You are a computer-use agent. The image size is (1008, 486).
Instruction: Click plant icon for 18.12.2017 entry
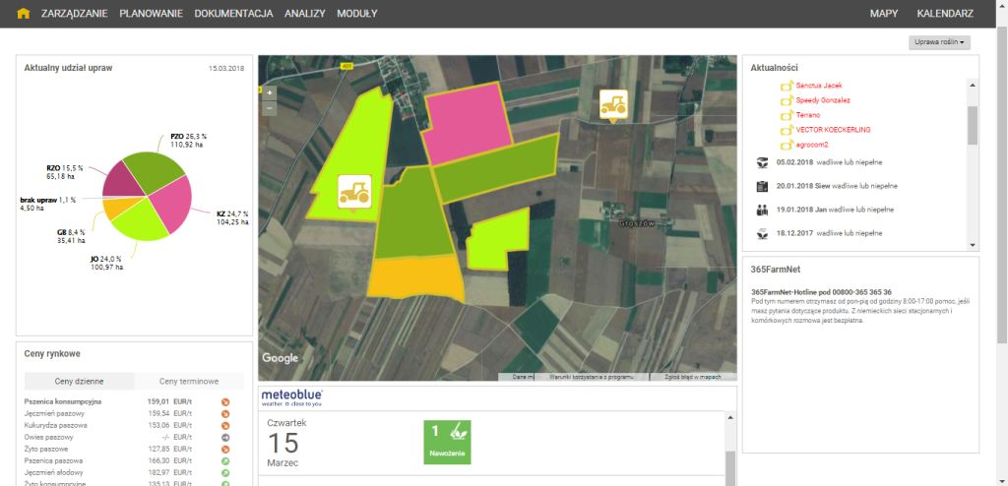763,233
